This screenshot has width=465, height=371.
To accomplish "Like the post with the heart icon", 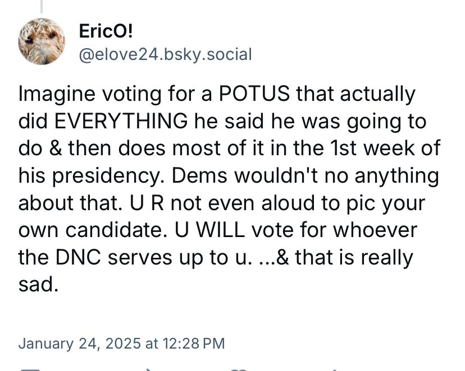I will (239, 368).
